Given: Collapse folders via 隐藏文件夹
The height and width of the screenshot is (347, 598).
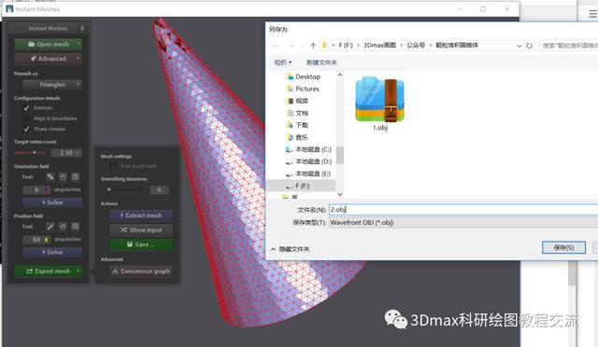Looking at the screenshot, I should 291,249.
